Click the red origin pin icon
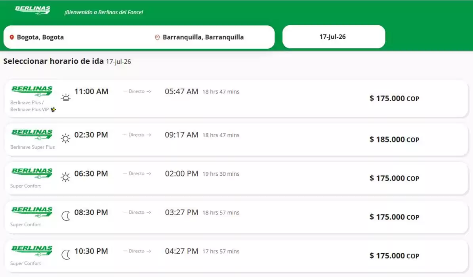The width and height of the screenshot is (473, 277). (x=12, y=37)
